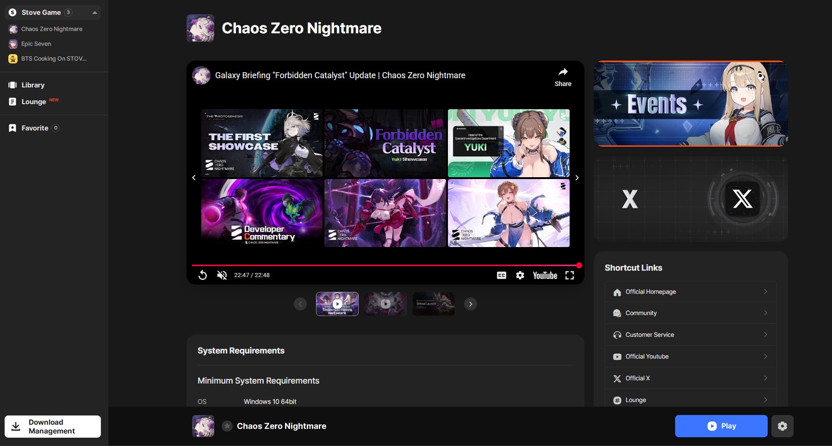
Task: Click the Official Homepage chevron arrow
Action: click(765, 291)
